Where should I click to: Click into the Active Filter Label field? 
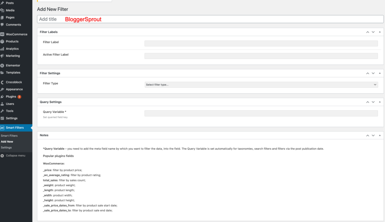261,56
